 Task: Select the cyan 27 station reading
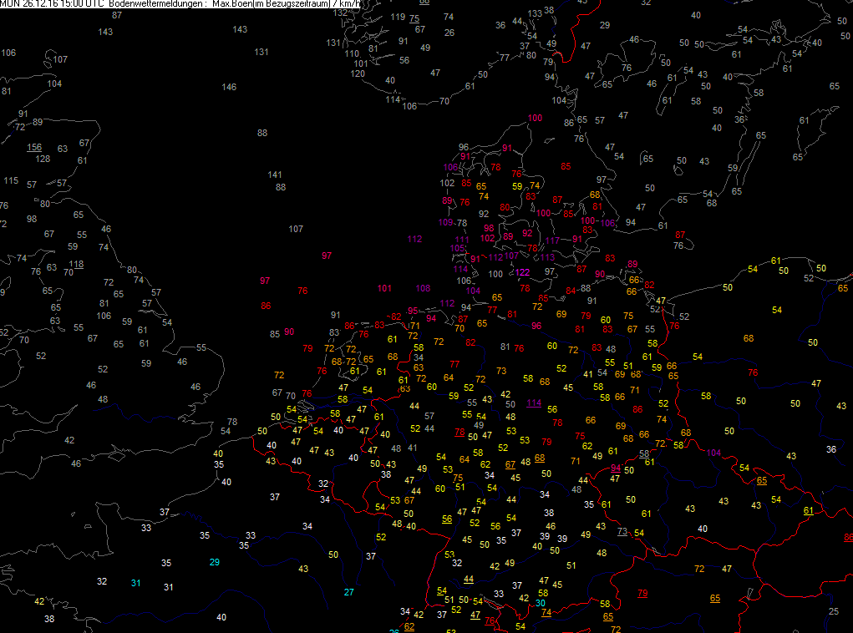(348, 592)
